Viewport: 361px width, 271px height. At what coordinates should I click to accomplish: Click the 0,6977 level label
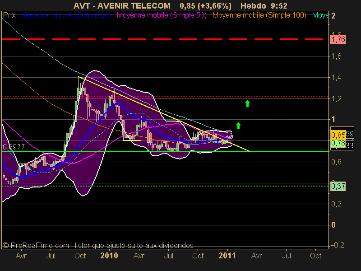14,147
